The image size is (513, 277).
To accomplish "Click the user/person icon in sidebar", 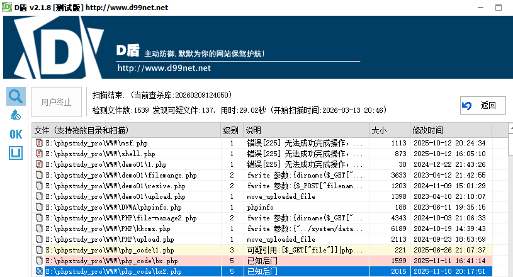I will [x=16, y=115].
